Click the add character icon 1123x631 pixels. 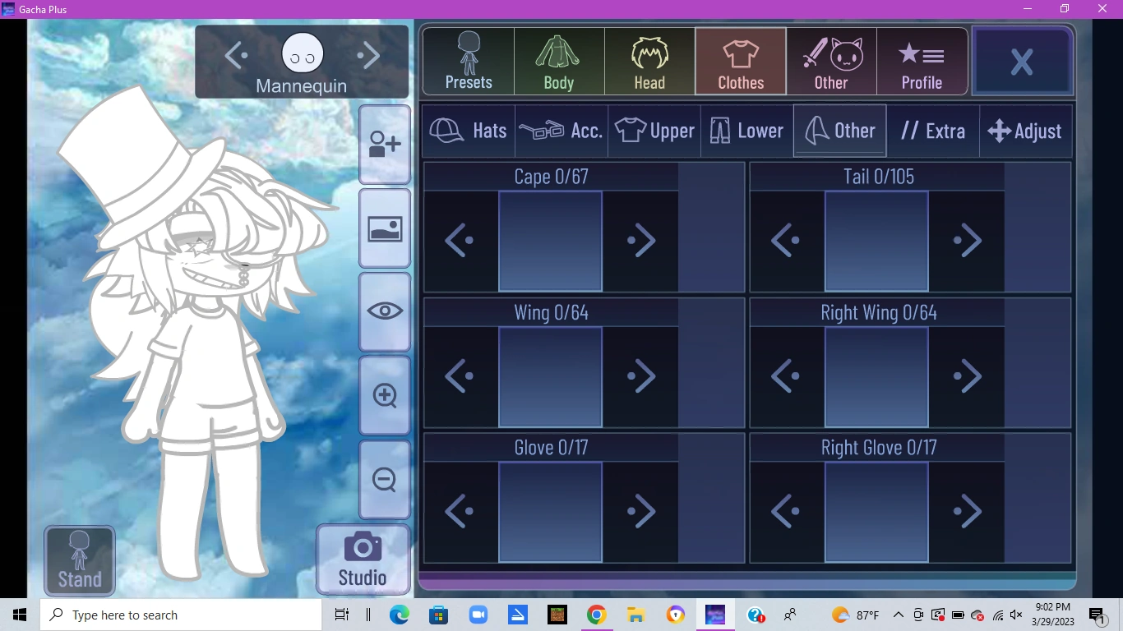pos(384,143)
